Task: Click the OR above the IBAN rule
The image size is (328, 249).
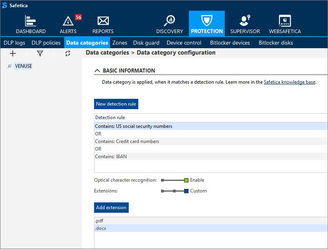Action: (98, 149)
